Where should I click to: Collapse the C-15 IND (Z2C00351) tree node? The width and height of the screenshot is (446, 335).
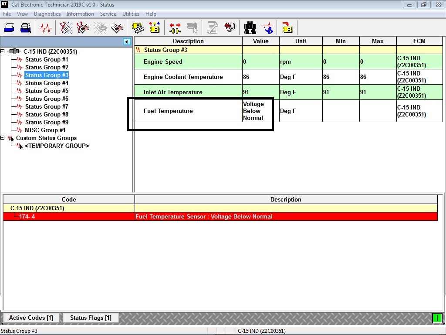coord(2,51)
